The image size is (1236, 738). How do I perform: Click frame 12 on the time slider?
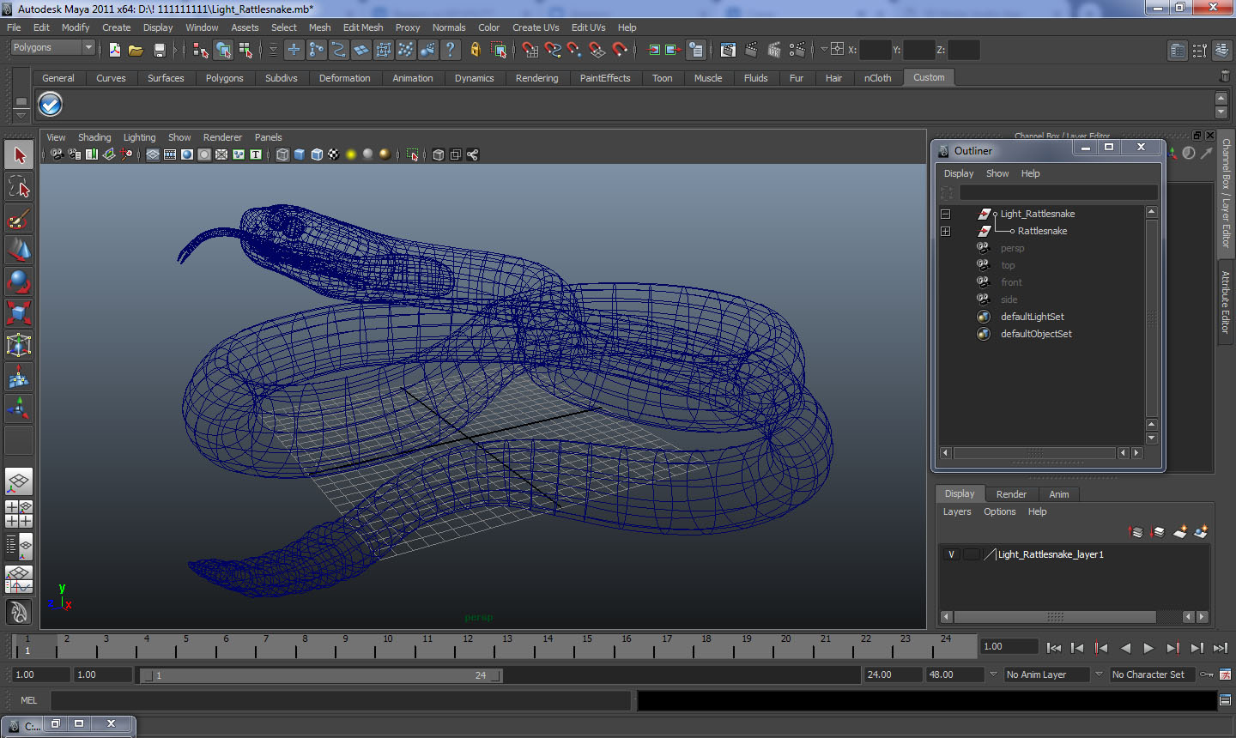[x=468, y=645]
